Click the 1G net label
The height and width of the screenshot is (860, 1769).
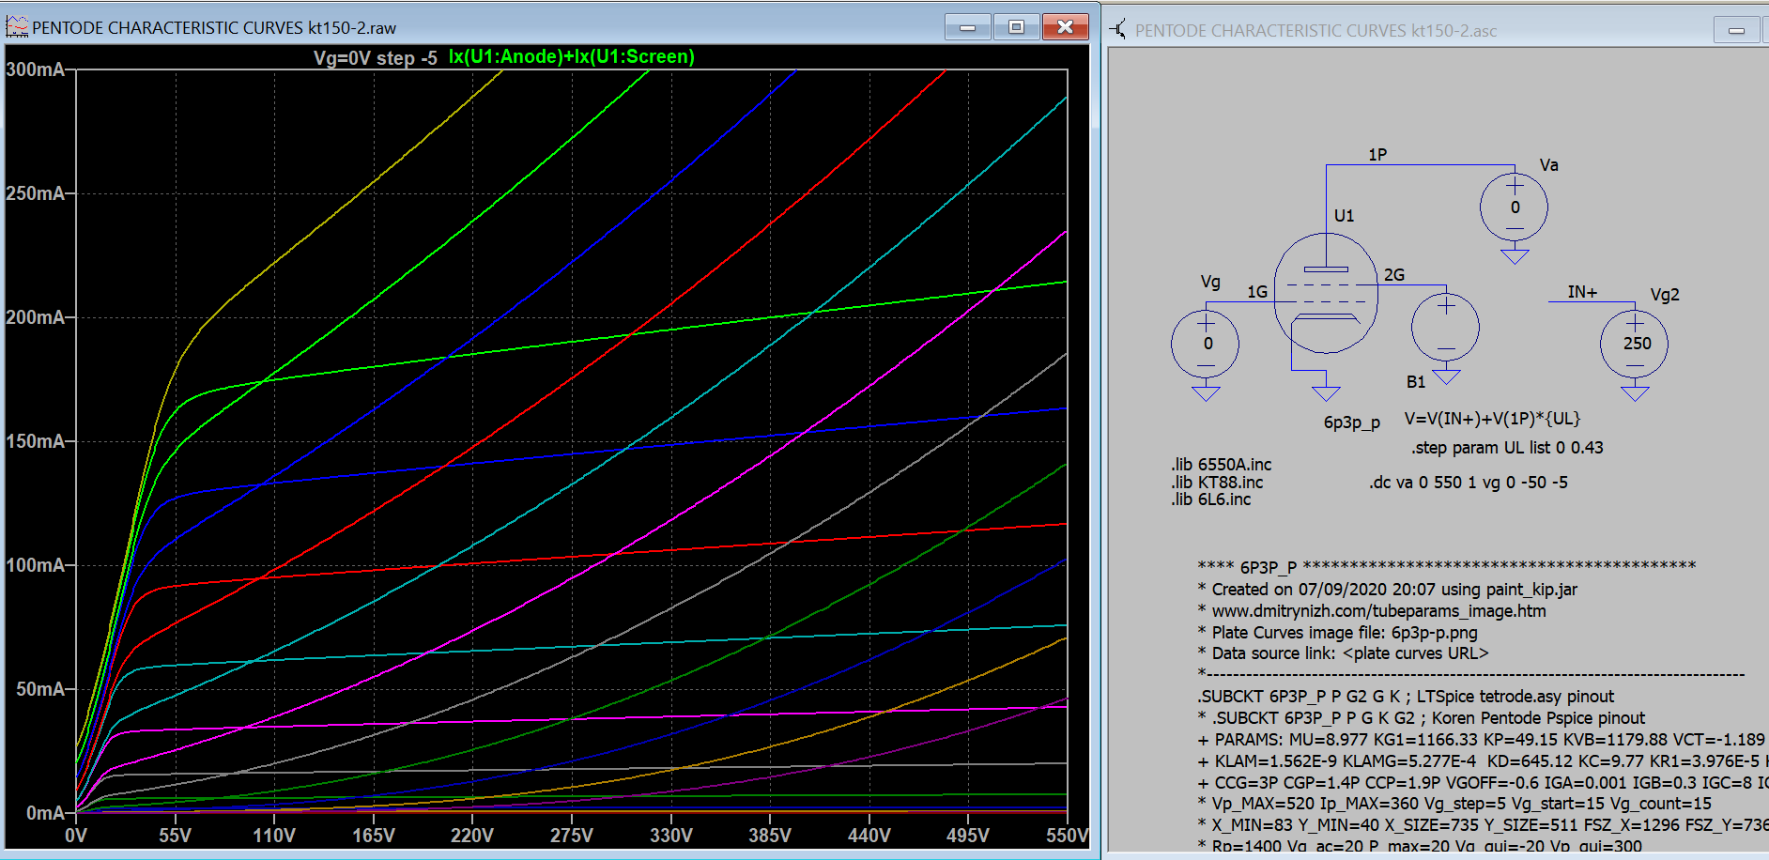(1257, 292)
